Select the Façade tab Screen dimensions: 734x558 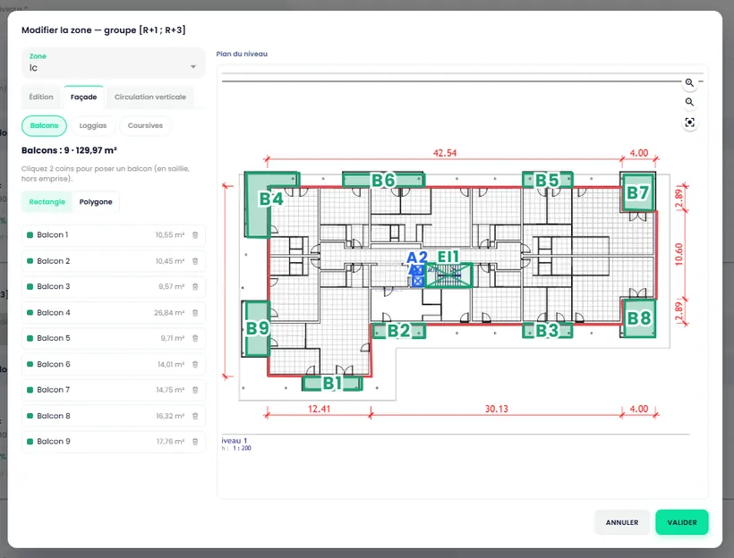[84, 97]
